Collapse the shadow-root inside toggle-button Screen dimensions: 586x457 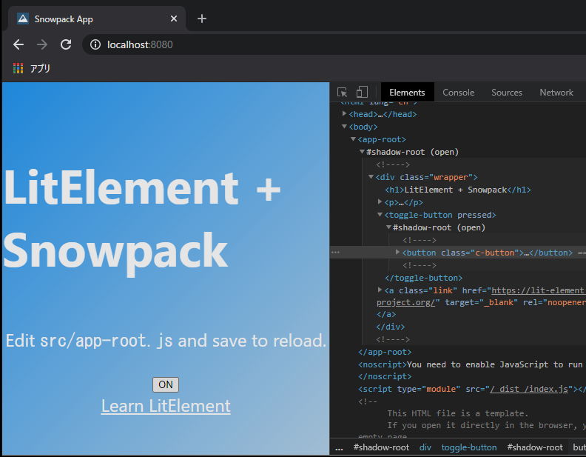pos(388,227)
